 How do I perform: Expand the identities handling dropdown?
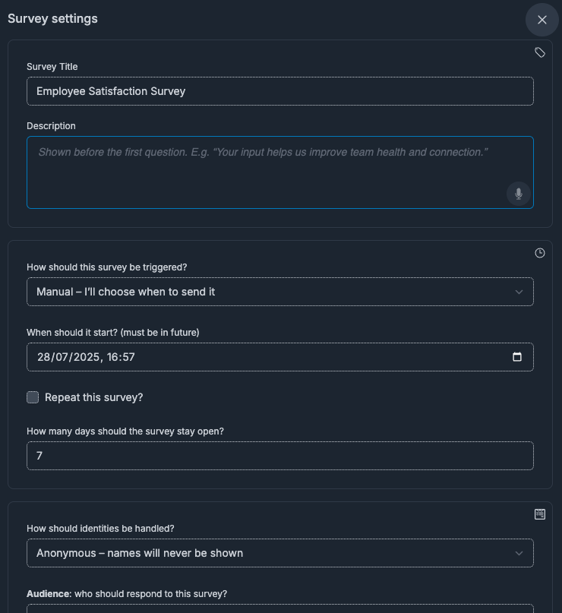pos(279,553)
